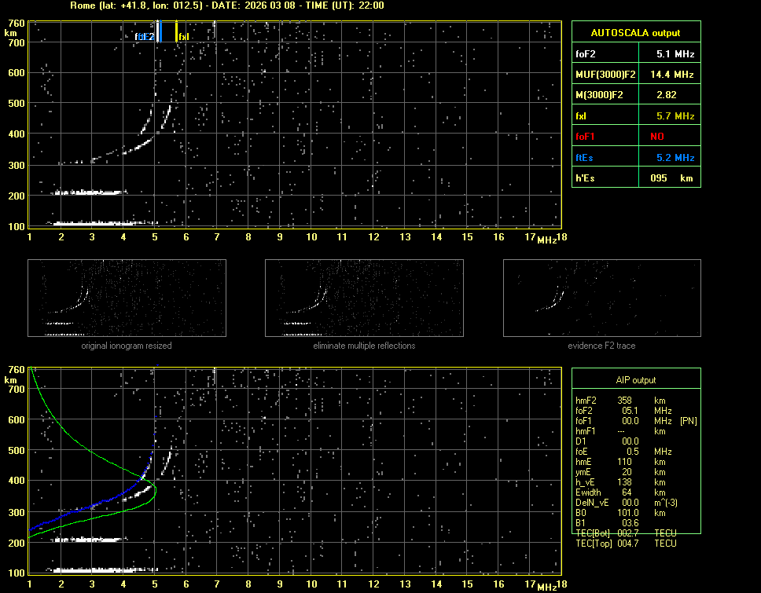The width and height of the screenshot is (761, 593).
Task: Select the blue ftEs 5.2 MHz value
Action: 667,158
